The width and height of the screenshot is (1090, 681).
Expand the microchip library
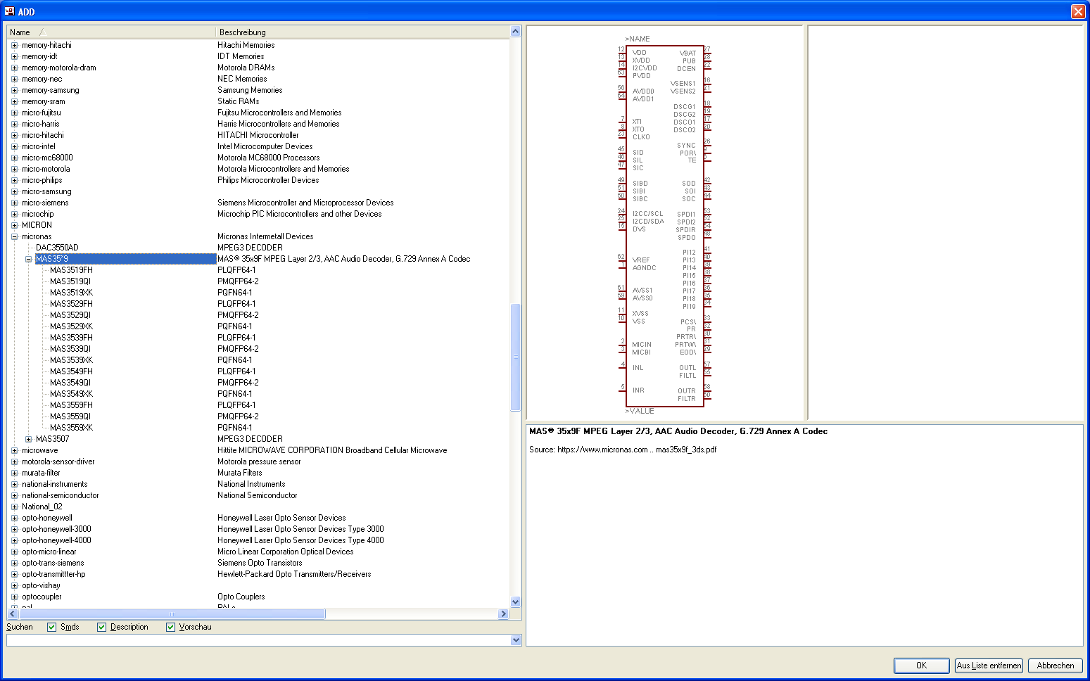click(14, 214)
